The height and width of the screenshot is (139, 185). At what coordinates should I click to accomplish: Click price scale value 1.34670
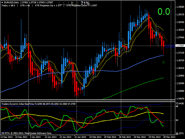180,99
